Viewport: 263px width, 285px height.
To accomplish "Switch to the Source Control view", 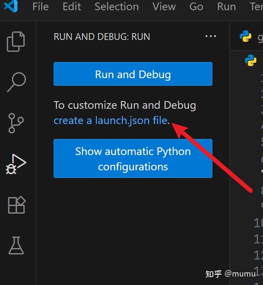I will [17, 123].
